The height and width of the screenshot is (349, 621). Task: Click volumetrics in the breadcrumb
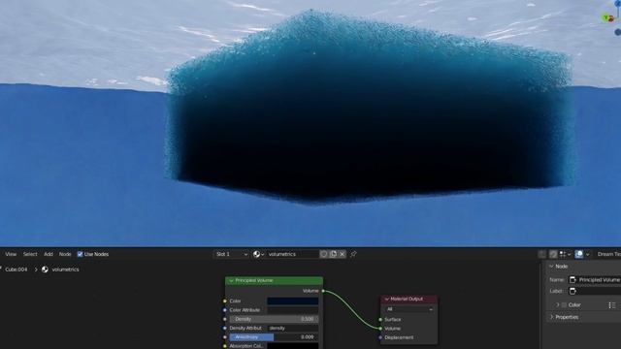click(x=65, y=270)
